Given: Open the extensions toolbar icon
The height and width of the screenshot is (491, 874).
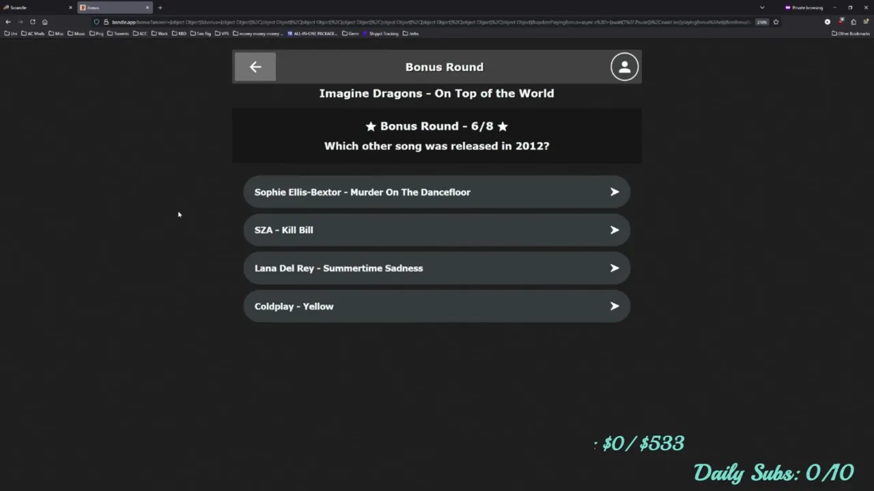Looking at the screenshot, I should (853, 22).
